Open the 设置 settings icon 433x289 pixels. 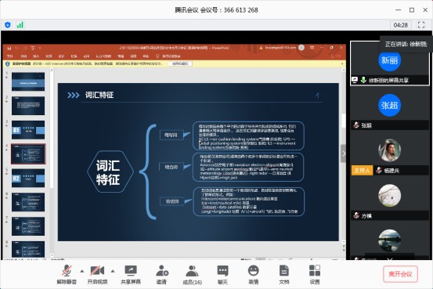point(315,275)
